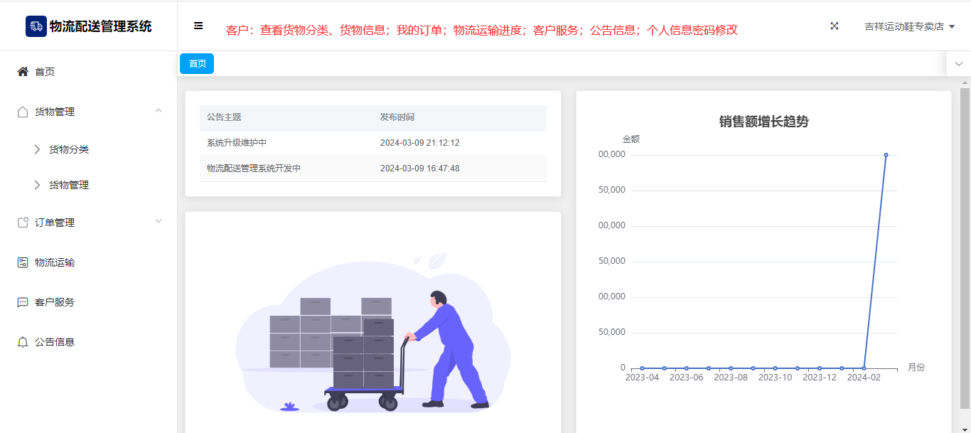The height and width of the screenshot is (433, 971).
Task: Click the home icon beside 首页
Action: point(23,72)
